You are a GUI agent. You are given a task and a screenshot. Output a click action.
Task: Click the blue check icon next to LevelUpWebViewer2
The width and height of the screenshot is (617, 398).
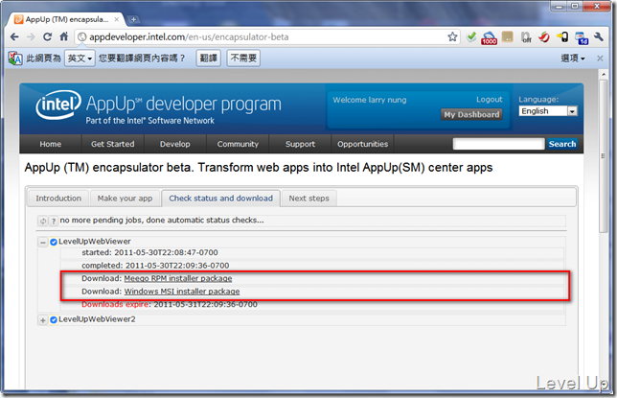[54, 320]
